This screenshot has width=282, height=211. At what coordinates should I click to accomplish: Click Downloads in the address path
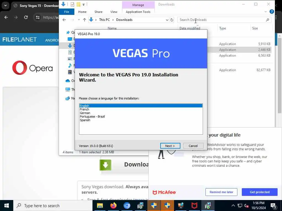point(124,20)
